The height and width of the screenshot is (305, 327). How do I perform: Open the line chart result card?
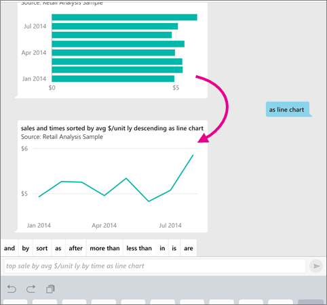[x=113, y=176]
